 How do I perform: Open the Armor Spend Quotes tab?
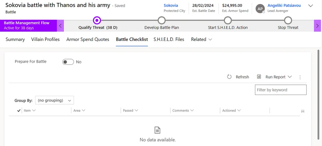tap(88, 39)
